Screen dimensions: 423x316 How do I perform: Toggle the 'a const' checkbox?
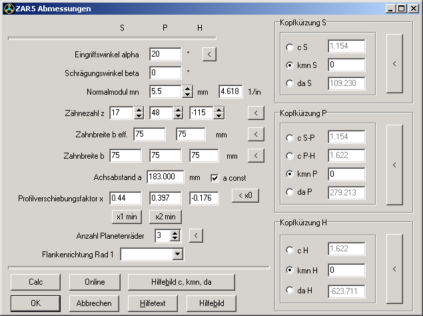(214, 178)
